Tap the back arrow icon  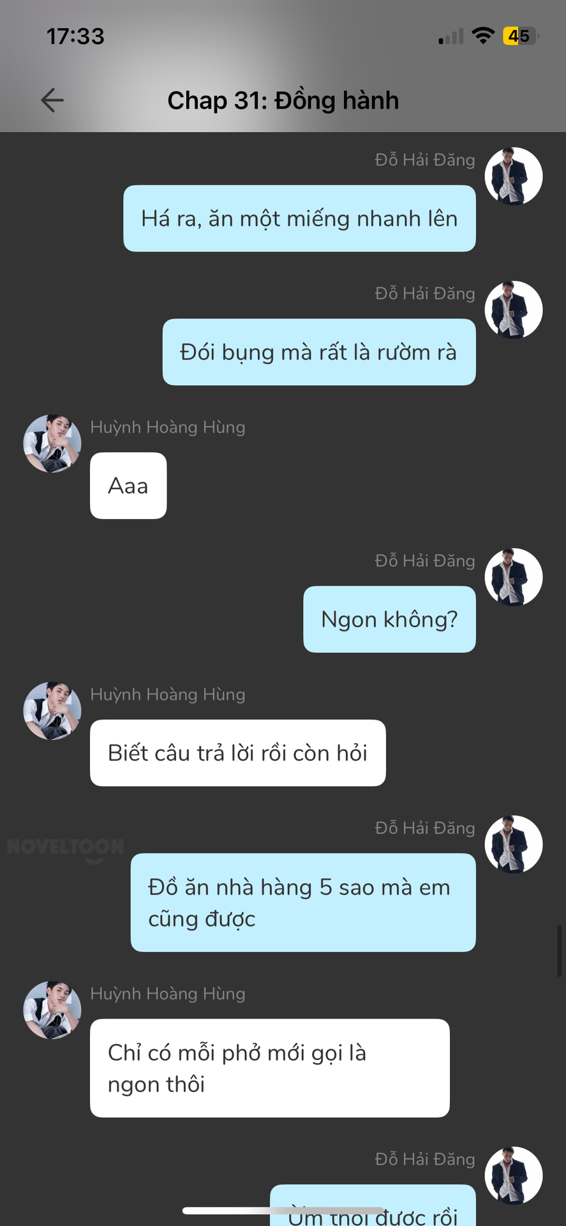(52, 100)
